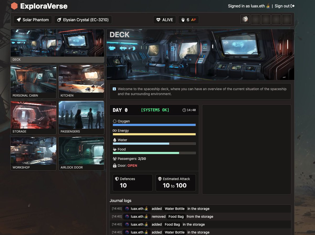
Task: Click the Water droplet icon
Action: 114,140
